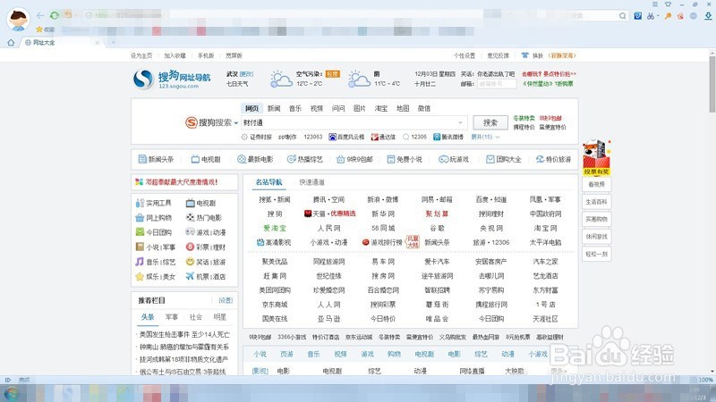Click the green refresh icon
This screenshot has width=716, height=402.
(x=55, y=15)
